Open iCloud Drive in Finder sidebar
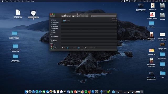 pos(55,37)
